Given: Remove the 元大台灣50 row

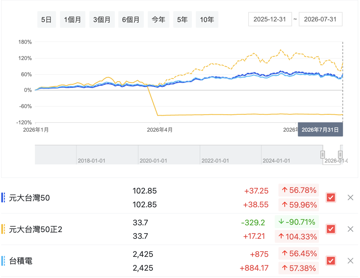Looking at the screenshot, I should 350,197.
